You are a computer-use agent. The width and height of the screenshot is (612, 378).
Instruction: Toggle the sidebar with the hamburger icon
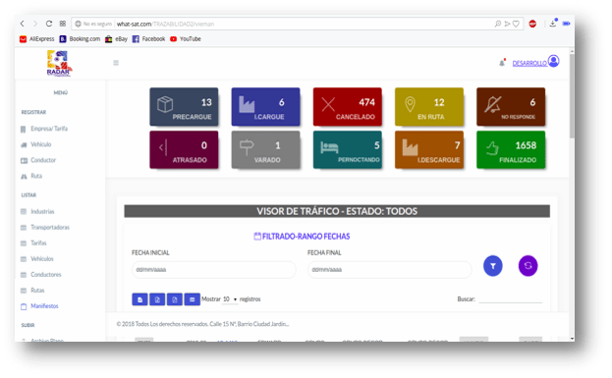pos(116,63)
